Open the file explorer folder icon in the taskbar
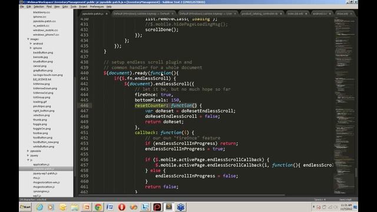Image resolution: width=377 pixels, height=212 pixels. pos(75,207)
